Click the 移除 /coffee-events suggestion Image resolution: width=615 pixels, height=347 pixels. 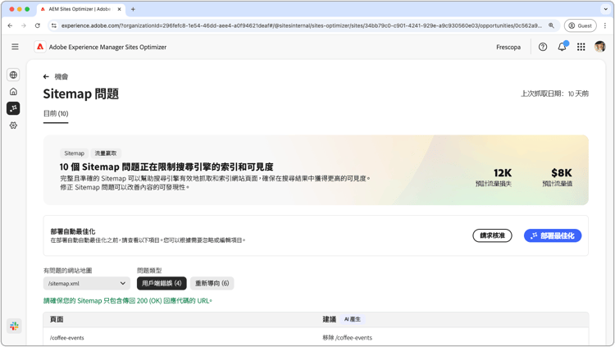tap(347, 338)
